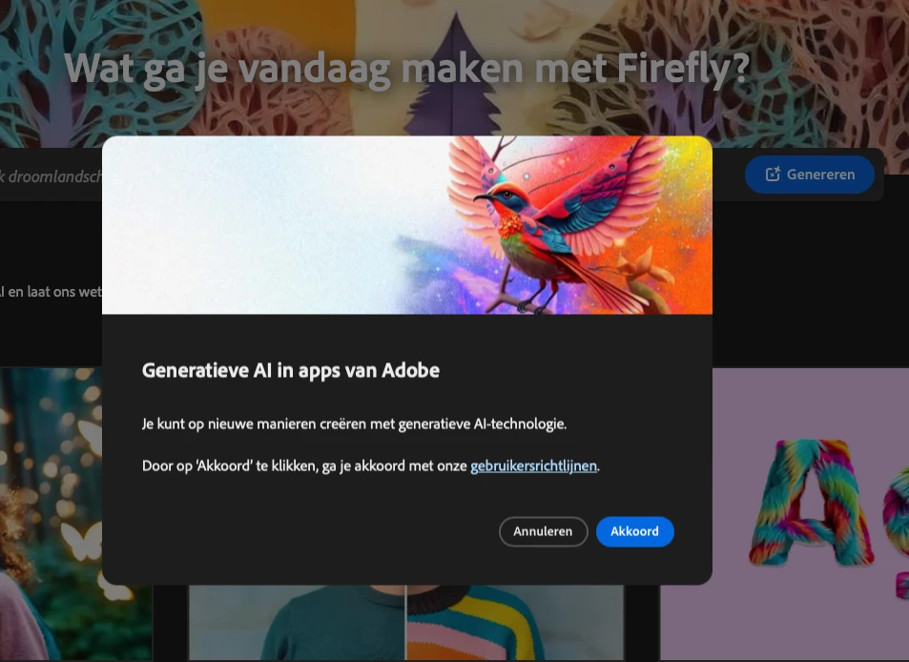This screenshot has width=909, height=662.
Task: Open the forest with glowing butterflies thumbnail
Action: pos(51,513)
